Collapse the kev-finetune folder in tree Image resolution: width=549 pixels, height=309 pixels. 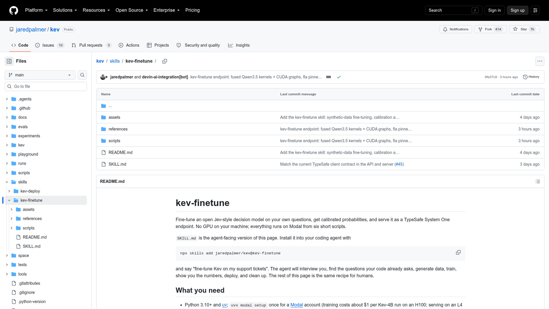pyautogui.click(x=9, y=200)
